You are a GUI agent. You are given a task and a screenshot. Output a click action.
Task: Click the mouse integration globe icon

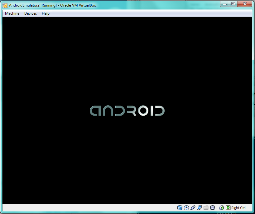(x=222, y=208)
